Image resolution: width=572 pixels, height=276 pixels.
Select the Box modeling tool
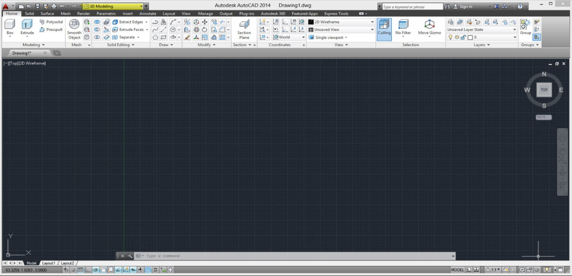pos(10,28)
